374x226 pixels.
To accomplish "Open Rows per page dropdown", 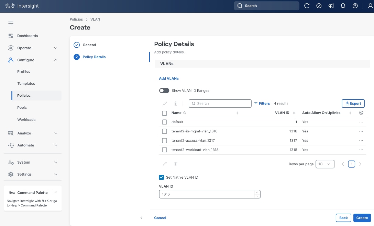I will [x=325, y=164].
